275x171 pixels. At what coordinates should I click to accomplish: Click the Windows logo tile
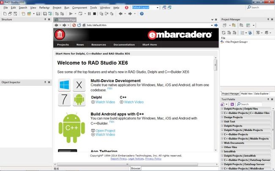coord(64,85)
